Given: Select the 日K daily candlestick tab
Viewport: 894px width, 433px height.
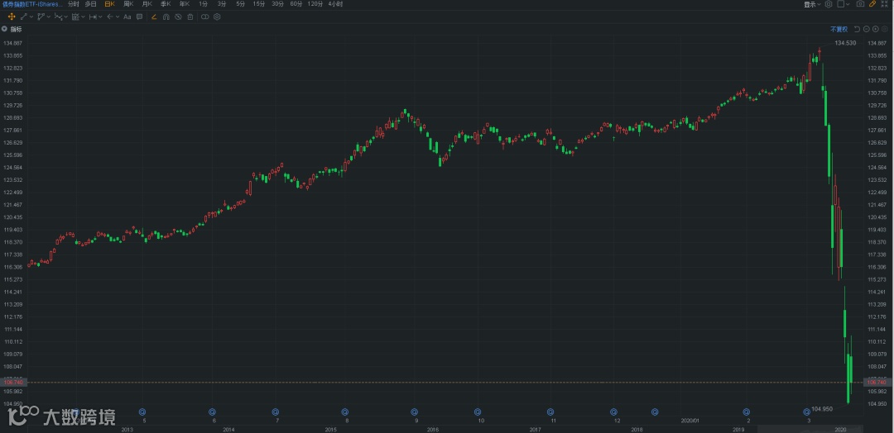Looking at the screenshot, I should point(109,4).
